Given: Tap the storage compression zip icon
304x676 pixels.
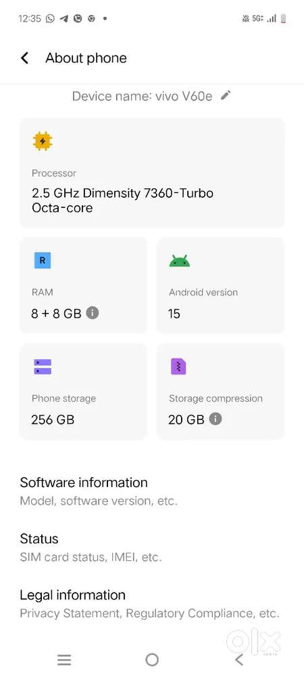Looking at the screenshot, I should point(178,367).
